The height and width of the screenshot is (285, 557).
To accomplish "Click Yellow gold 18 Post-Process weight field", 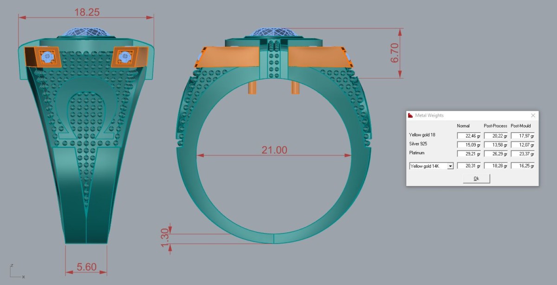I will coord(496,136).
